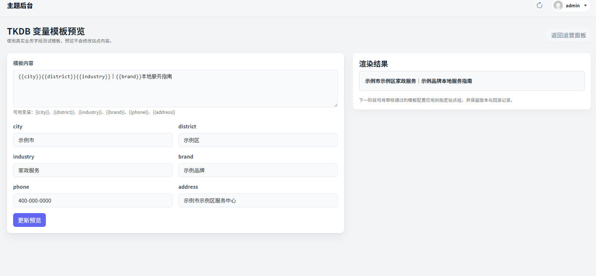Click the industry field label
Viewport: 596px width, 276px height.
(x=24, y=157)
